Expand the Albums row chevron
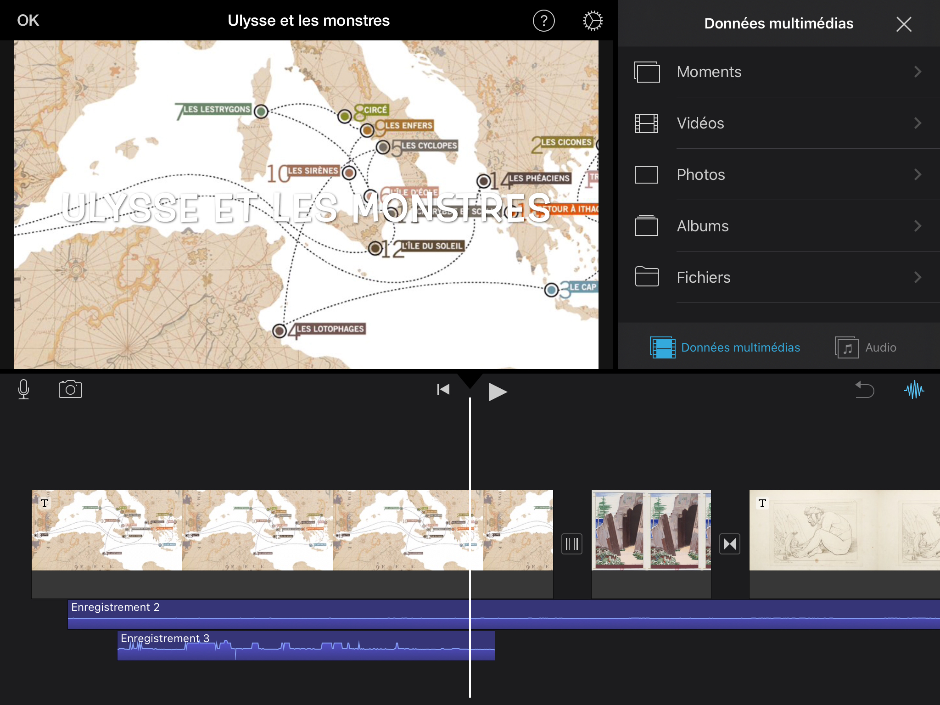The height and width of the screenshot is (705, 940). click(x=918, y=226)
